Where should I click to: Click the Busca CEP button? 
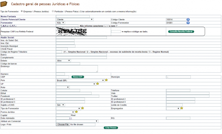(x=78, y=77)
